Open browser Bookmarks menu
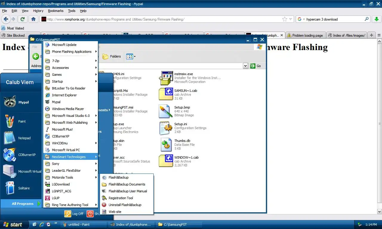This screenshot has height=229, width=382. coord(56,11)
